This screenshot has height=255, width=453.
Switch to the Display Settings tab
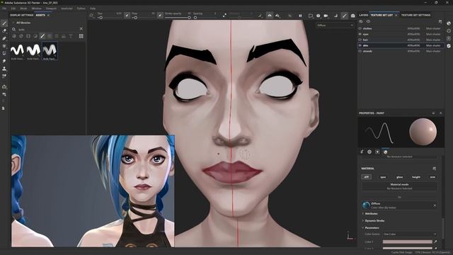tap(22, 15)
